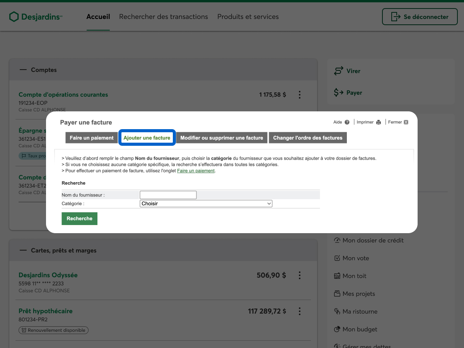Select the Modifier ou supprimer une facture tab
464x348 pixels.
tap(222, 138)
